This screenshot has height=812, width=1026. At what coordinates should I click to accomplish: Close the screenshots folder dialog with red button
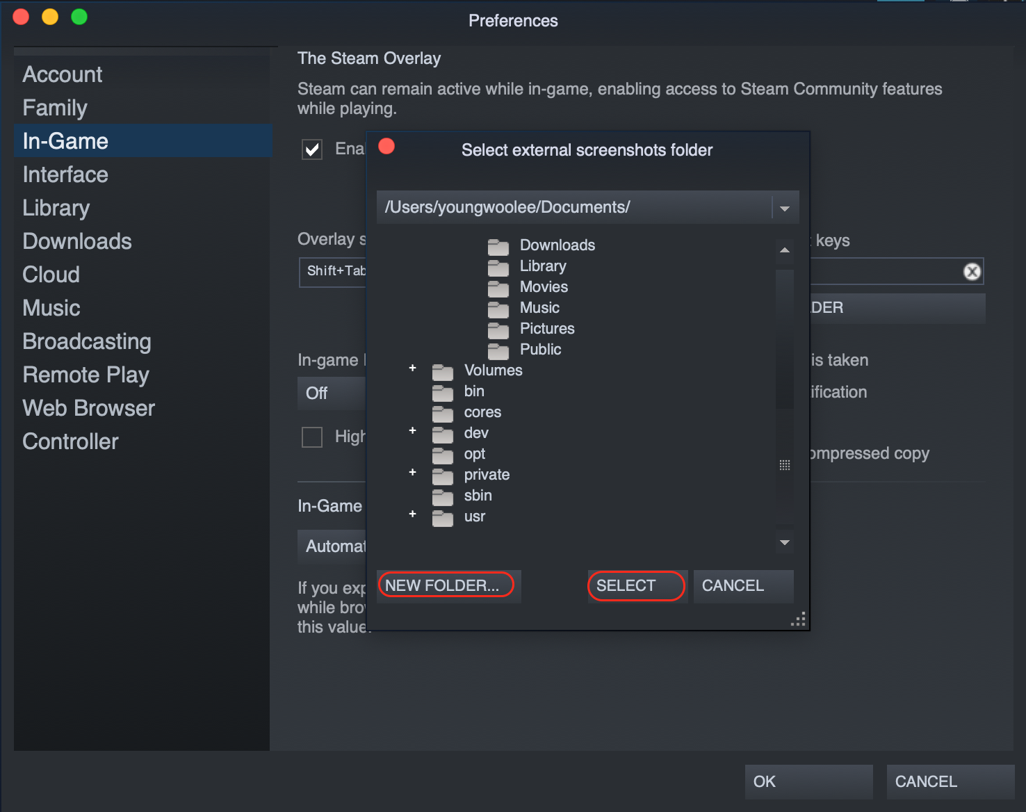(x=386, y=146)
